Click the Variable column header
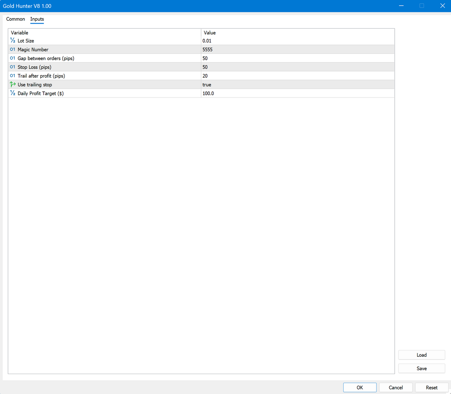Viewport: 451px width, 394px height. [20, 33]
